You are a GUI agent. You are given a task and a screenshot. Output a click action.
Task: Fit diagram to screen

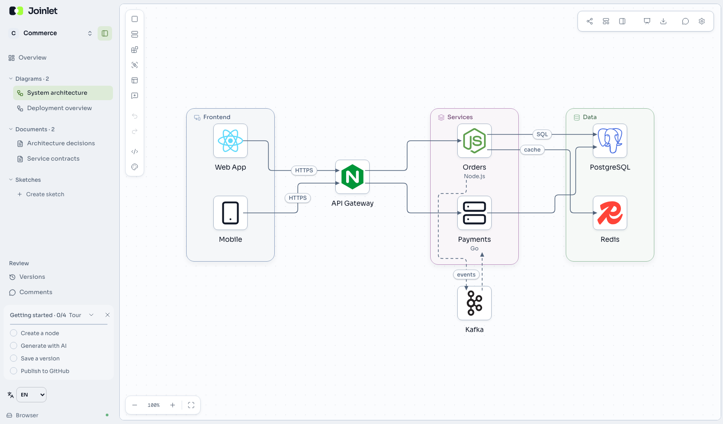coord(191,405)
